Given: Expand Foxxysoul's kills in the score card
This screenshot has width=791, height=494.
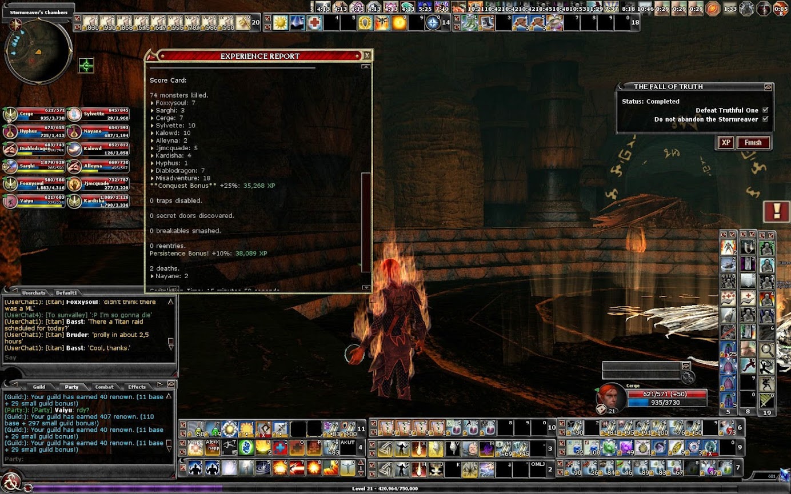Looking at the screenshot, I should pyautogui.click(x=152, y=103).
